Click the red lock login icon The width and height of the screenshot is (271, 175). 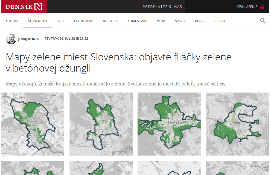tap(262, 7)
